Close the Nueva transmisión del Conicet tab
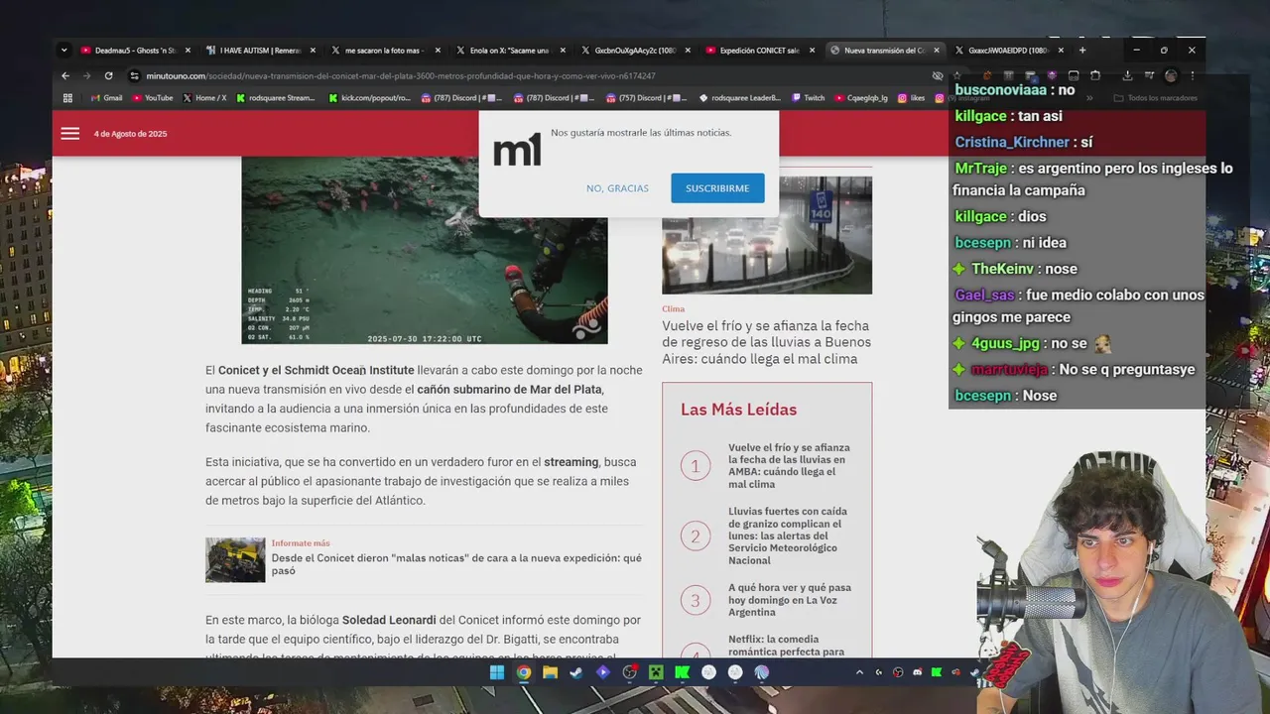This screenshot has width=1270, height=714. (936, 50)
